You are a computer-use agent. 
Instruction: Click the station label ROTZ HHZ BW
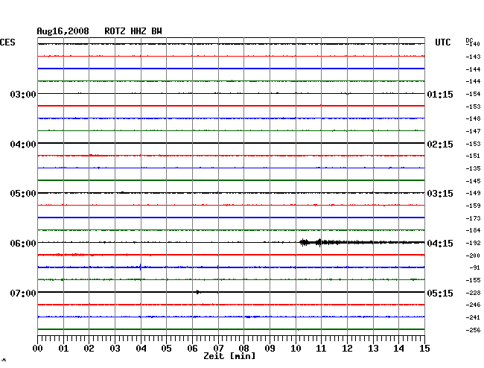(x=133, y=31)
